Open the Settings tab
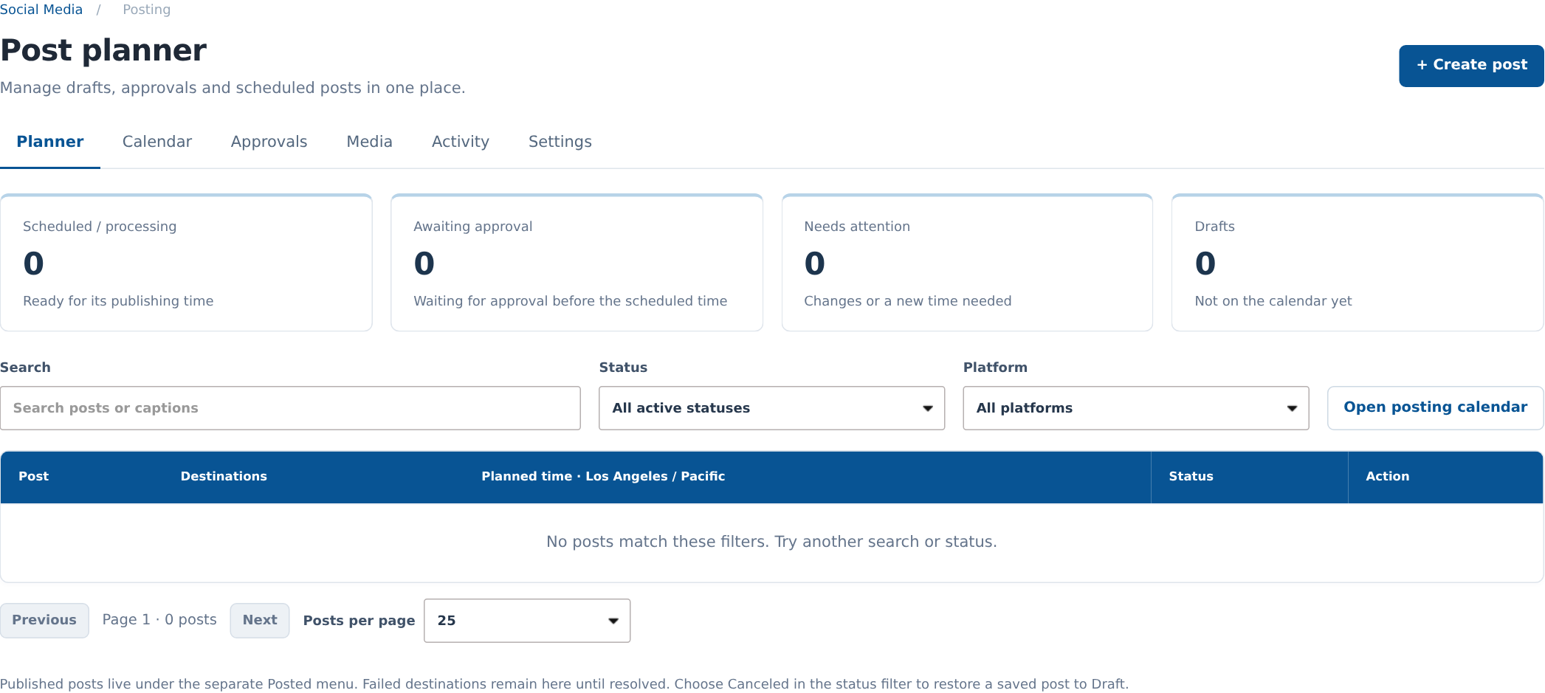Screen dimensions: 1545x693 point(560,142)
